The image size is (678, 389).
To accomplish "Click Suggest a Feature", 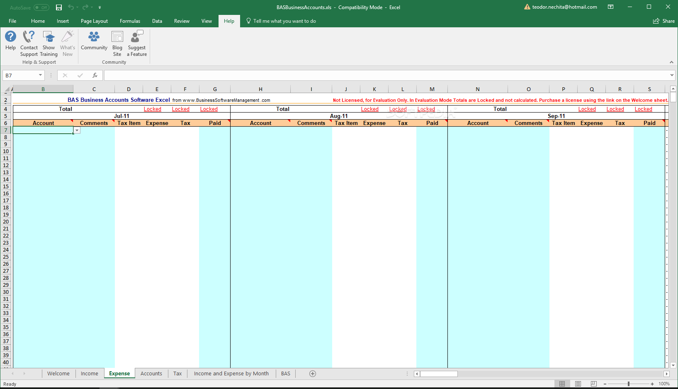I will [137, 43].
